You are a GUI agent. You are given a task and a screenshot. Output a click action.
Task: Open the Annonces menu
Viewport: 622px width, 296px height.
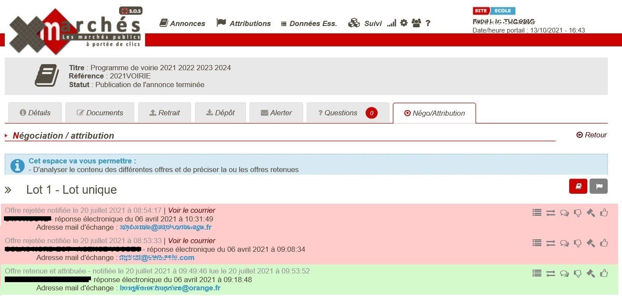pyautogui.click(x=182, y=23)
